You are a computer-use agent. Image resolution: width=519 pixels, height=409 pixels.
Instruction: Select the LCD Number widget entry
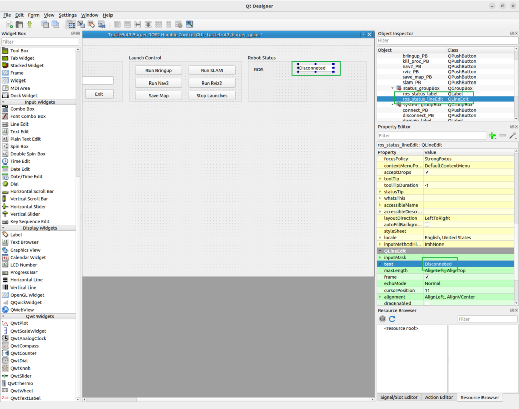23,265
